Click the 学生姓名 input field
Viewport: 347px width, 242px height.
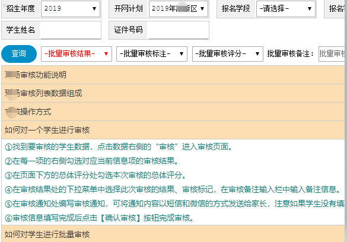click(71, 30)
